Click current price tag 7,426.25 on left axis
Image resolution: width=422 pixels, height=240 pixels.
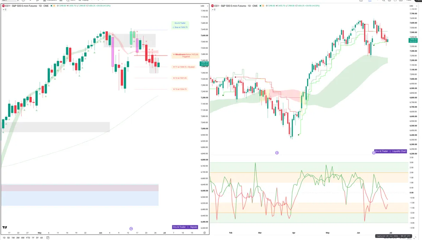pyautogui.click(x=204, y=64)
